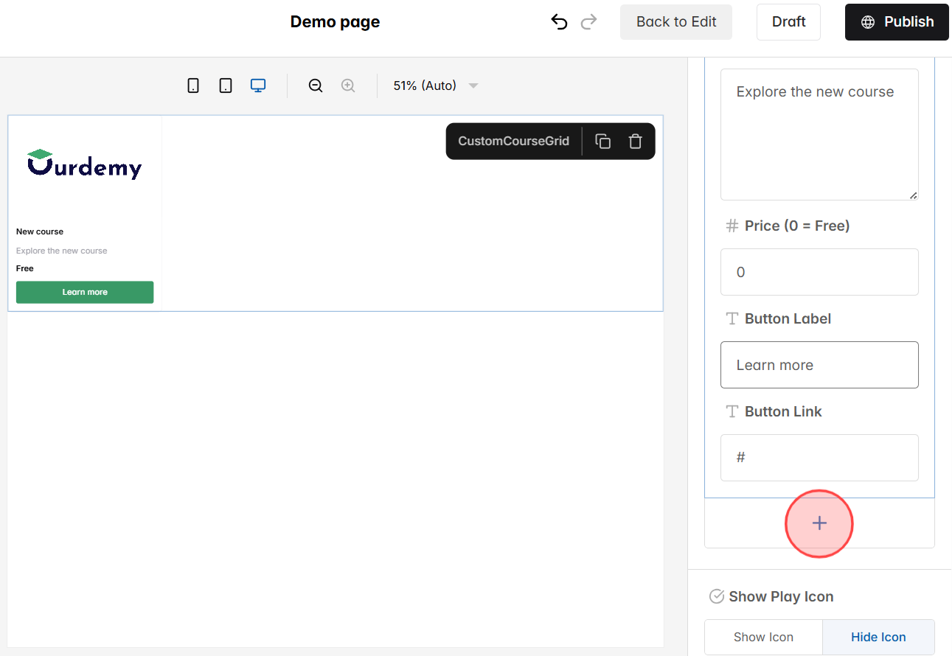Image resolution: width=952 pixels, height=656 pixels.
Task: Add a new item with the plus button
Action: point(819,523)
